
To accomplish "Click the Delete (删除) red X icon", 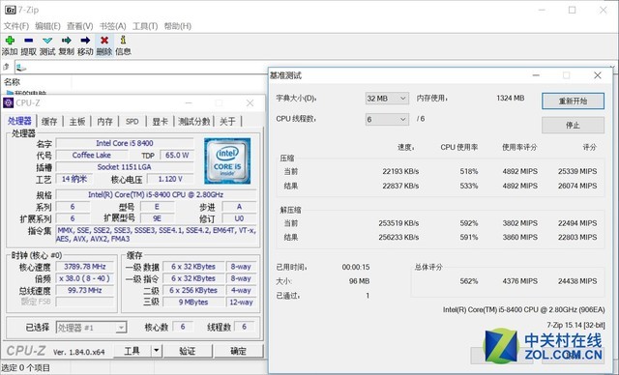I will (x=104, y=41).
